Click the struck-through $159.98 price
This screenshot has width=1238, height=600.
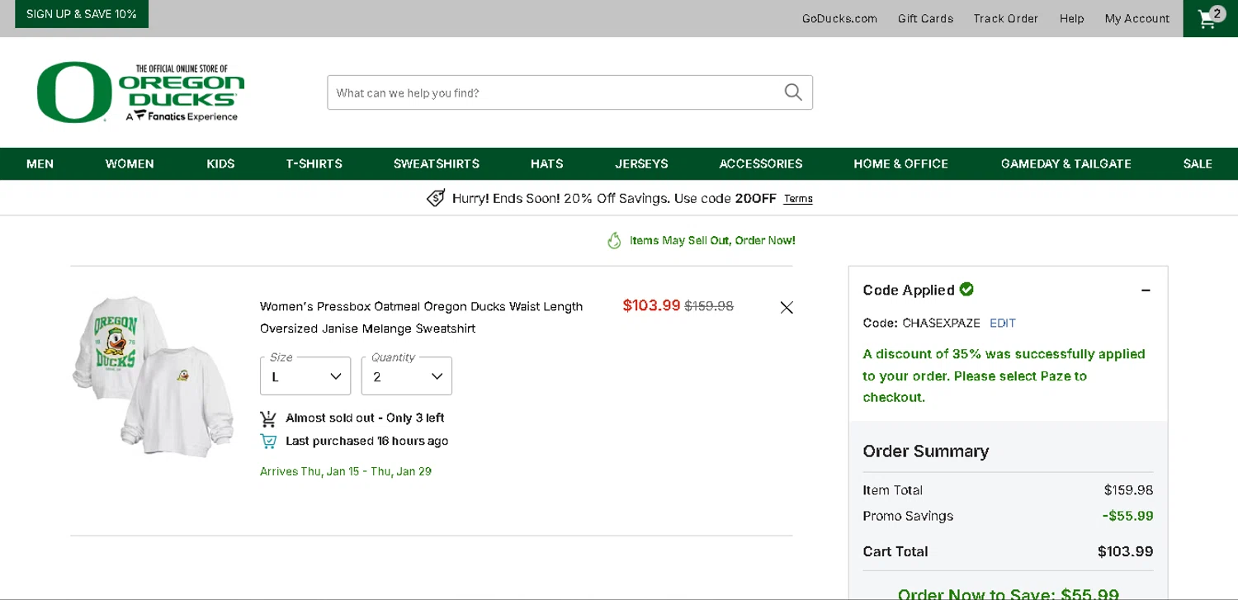[709, 306]
